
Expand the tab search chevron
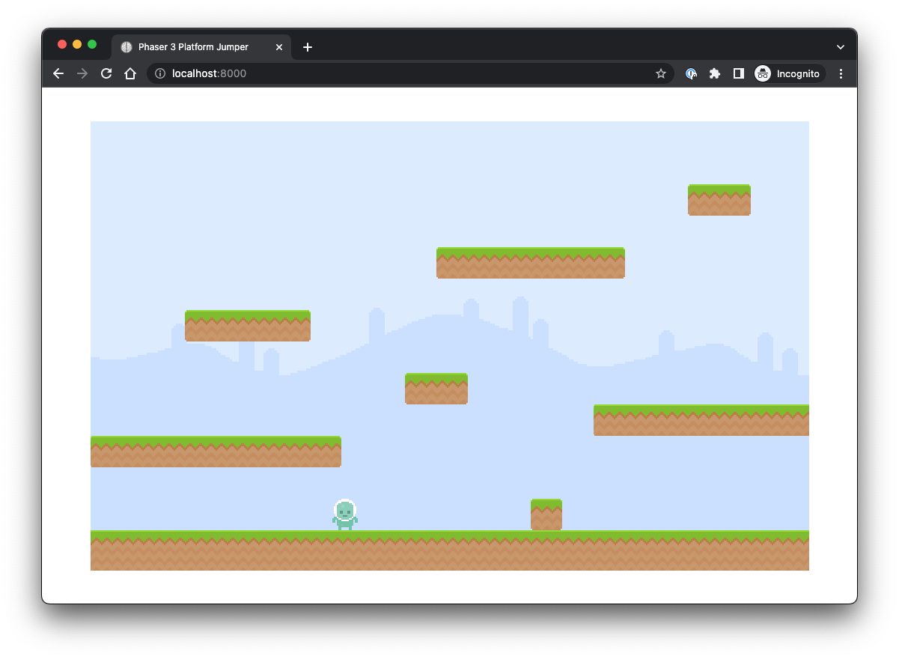(x=840, y=46)
